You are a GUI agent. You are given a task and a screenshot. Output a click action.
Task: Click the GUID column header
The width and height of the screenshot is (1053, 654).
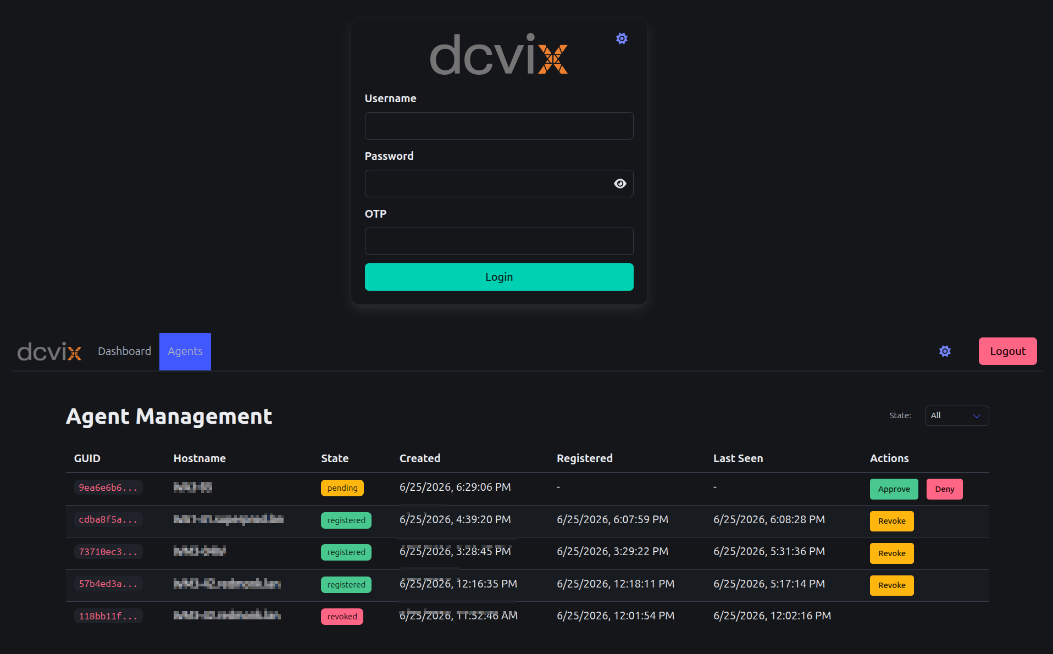tap(87, 458)
